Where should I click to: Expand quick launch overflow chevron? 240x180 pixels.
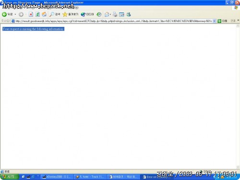tap(38, 176)
